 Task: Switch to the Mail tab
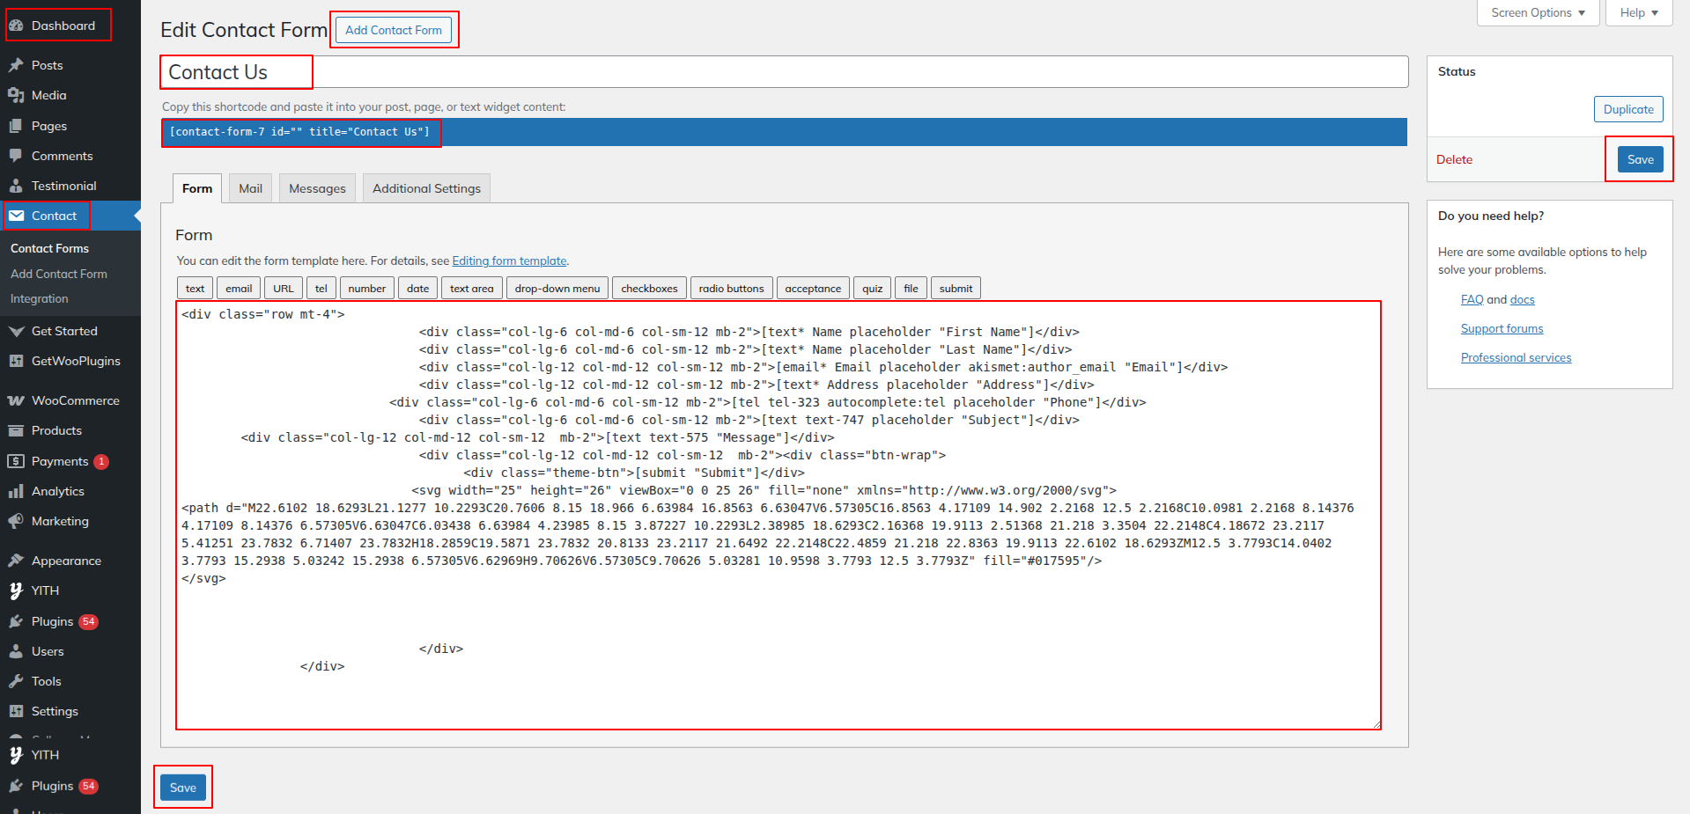click(x=250, y=188)
